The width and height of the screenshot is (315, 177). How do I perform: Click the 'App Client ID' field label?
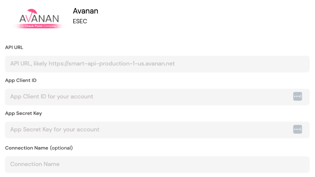pyautogui.click(x=21, y=80)
